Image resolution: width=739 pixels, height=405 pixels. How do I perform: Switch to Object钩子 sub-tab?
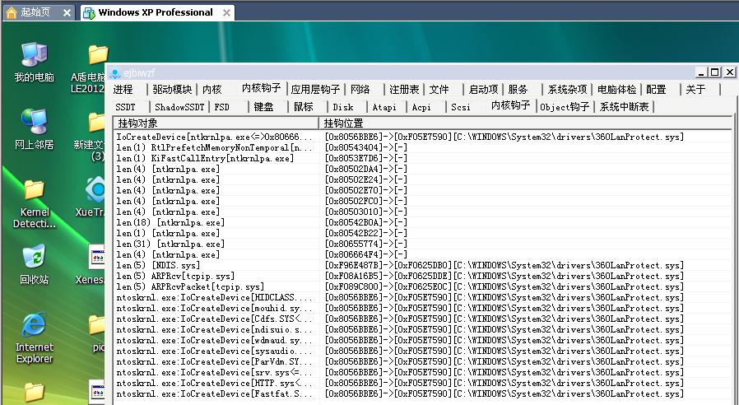coord(565,107)
